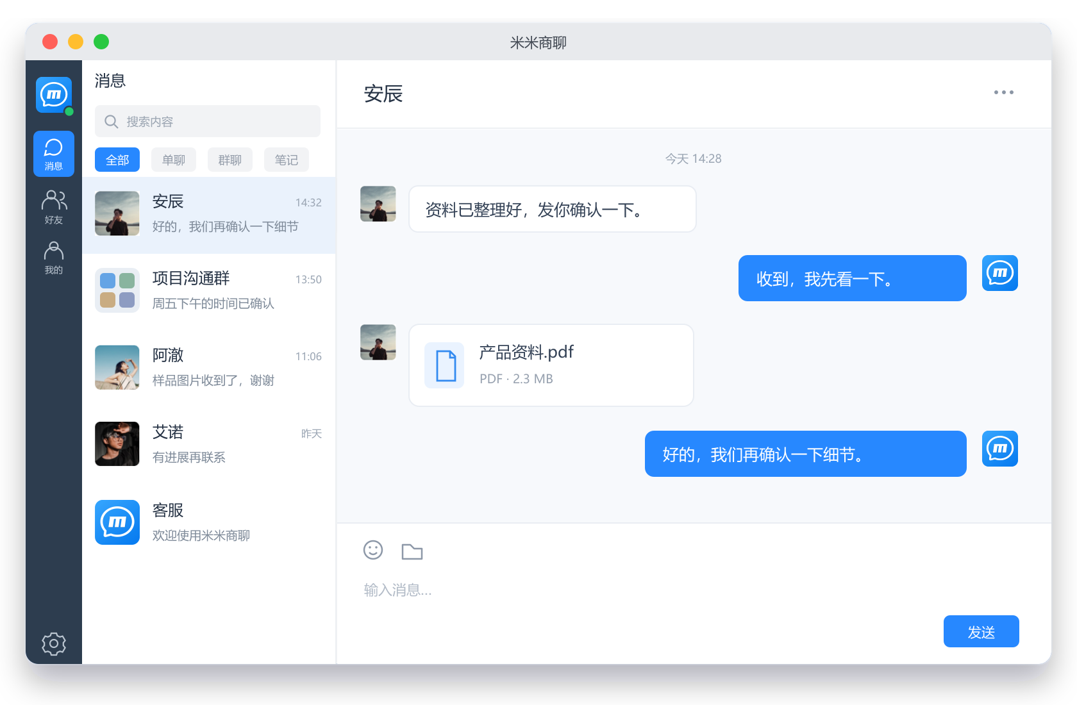Click my avatar beside 好的，我们再确认一下细节
Viewport: 1077px width, 705px height.
pyautogui.click(x=1000, y=449)
